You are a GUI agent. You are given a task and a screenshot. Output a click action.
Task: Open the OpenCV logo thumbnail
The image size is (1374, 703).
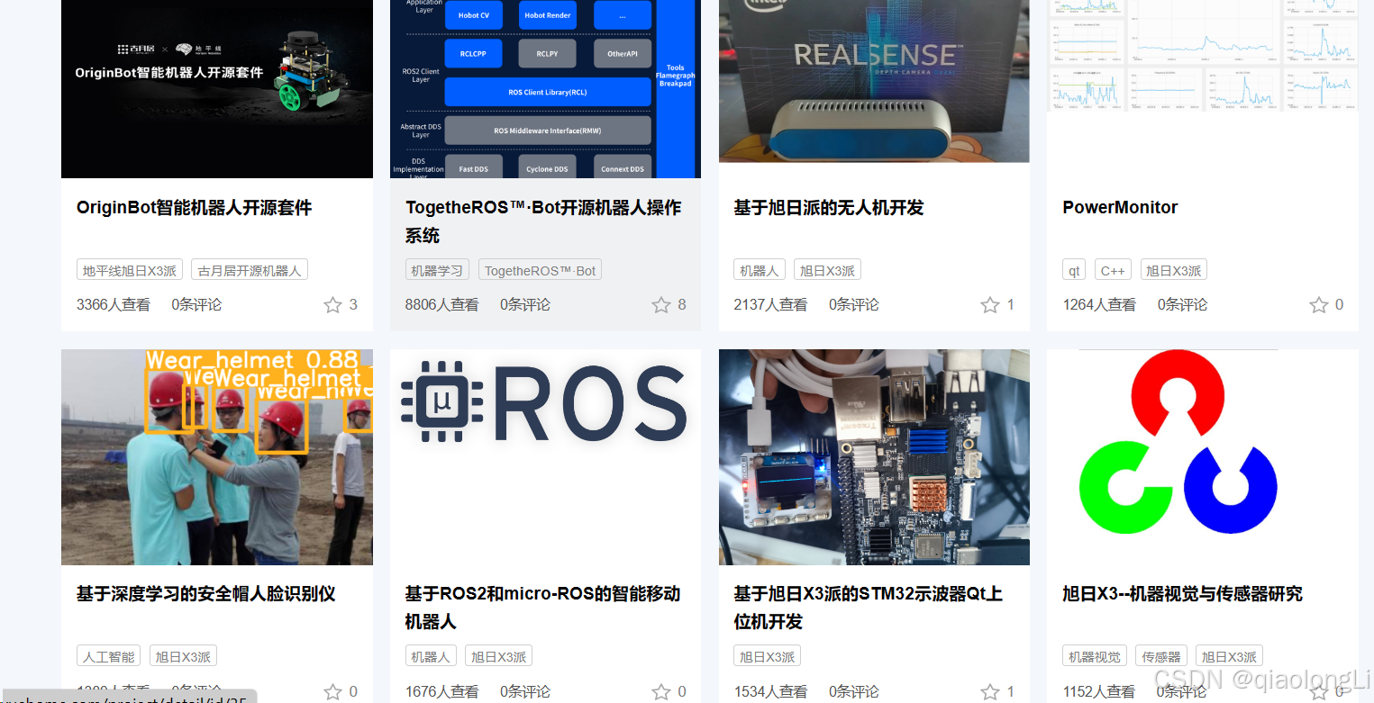point(1178,444)
